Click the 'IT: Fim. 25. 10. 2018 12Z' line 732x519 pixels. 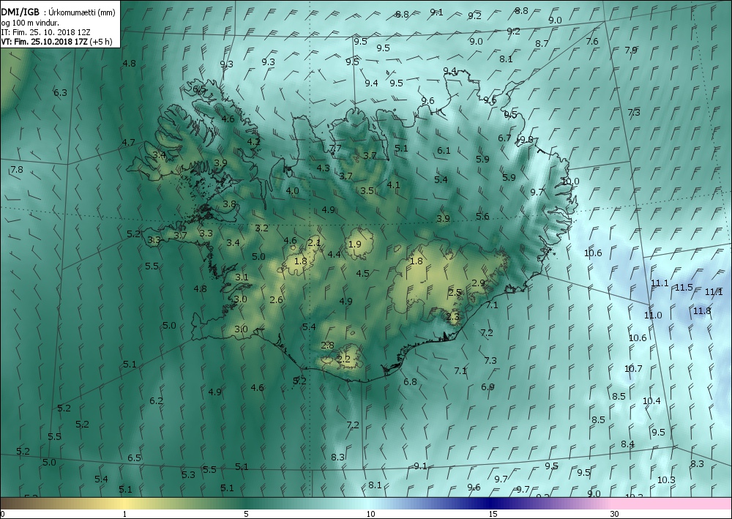(45, 32)
